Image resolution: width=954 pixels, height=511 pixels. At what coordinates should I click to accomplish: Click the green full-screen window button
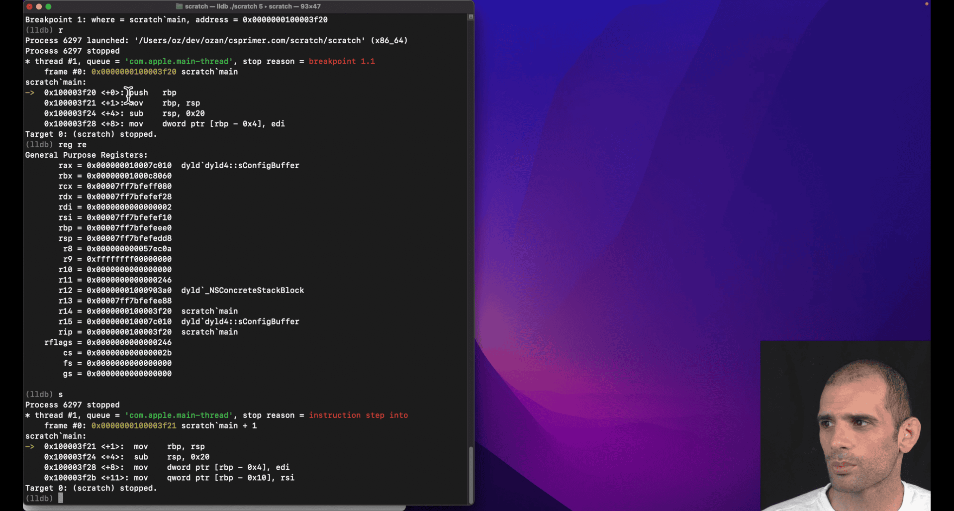coord(48,6)
